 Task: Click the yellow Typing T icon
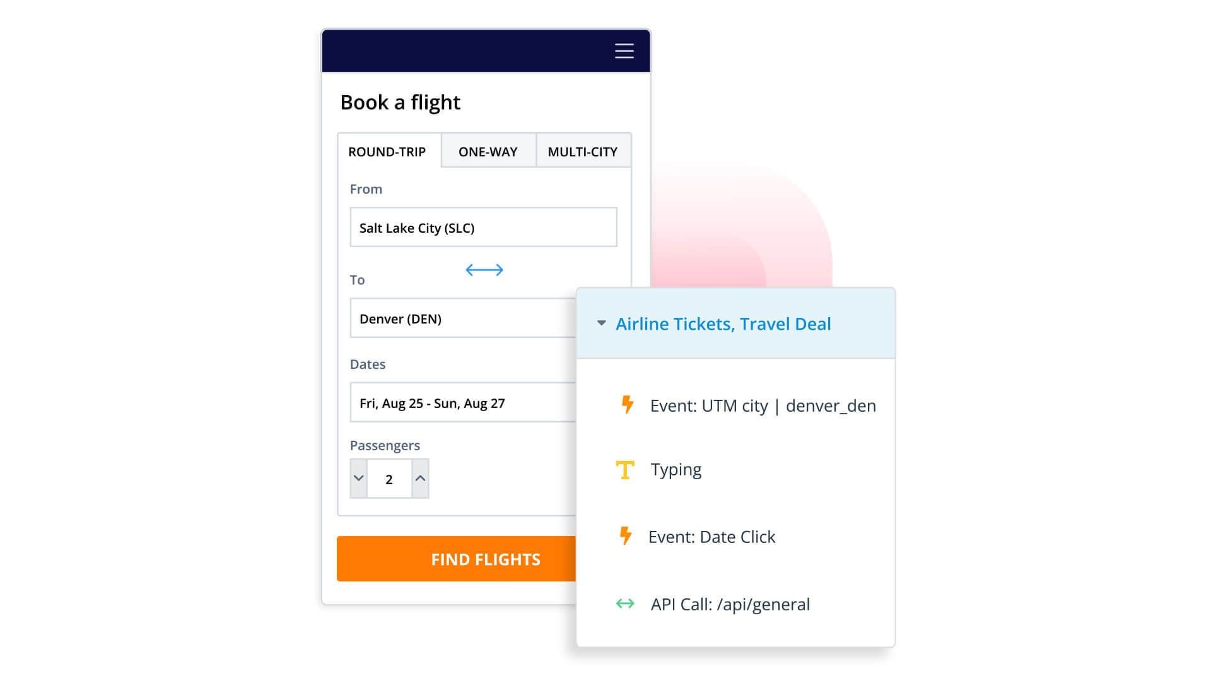(624, 470)
